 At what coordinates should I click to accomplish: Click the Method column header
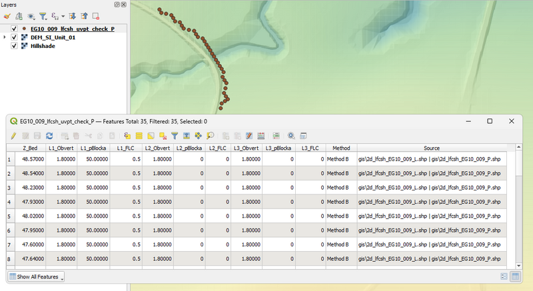tap(340, 148)
